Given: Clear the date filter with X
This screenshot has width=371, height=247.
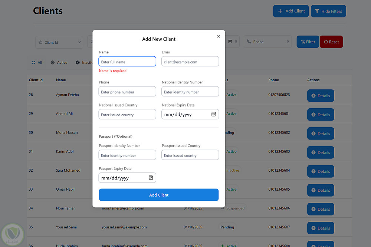Looking at the screenshot, I should click(x=236, y=42).
